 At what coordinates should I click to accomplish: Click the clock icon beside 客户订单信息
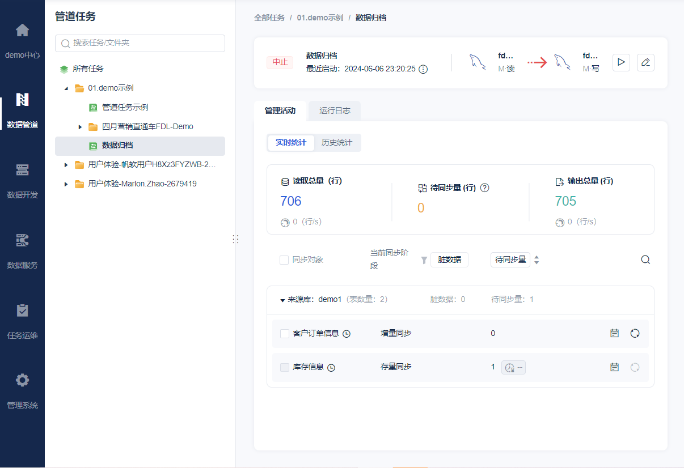(x=347, y=334)
